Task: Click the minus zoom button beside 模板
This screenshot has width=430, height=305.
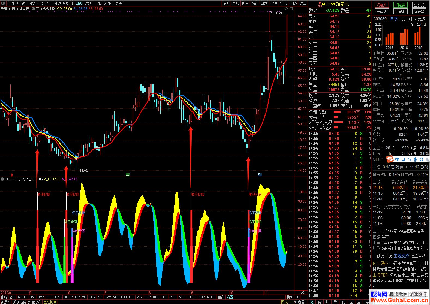Action: [304, 297]
